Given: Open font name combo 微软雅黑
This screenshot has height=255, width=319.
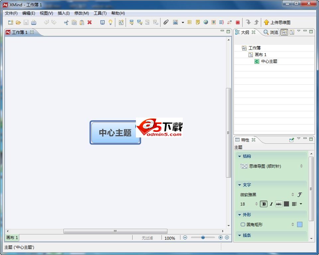Looking at the screenshot, I should (267, 195).
